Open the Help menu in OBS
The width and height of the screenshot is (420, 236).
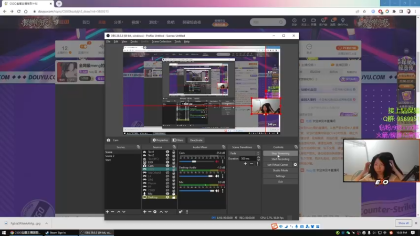187,41
